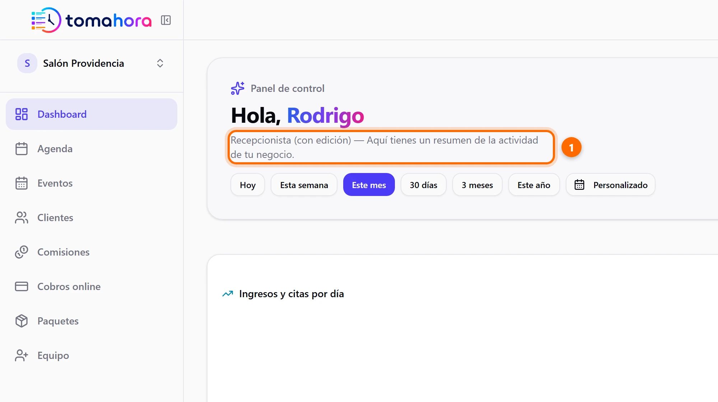This screenshot has height=402, width=718.
Task: Click the Ingresos y citas por día heading
Action: pyautogui.click(x=292, y=294)
